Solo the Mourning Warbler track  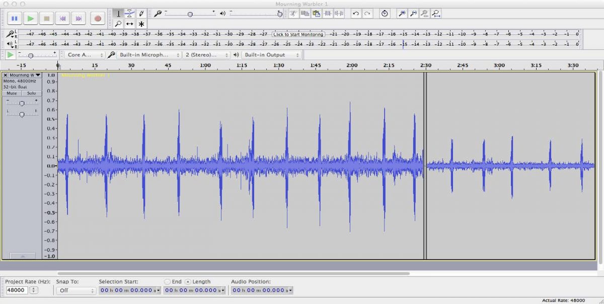click(x=31, y=93)
